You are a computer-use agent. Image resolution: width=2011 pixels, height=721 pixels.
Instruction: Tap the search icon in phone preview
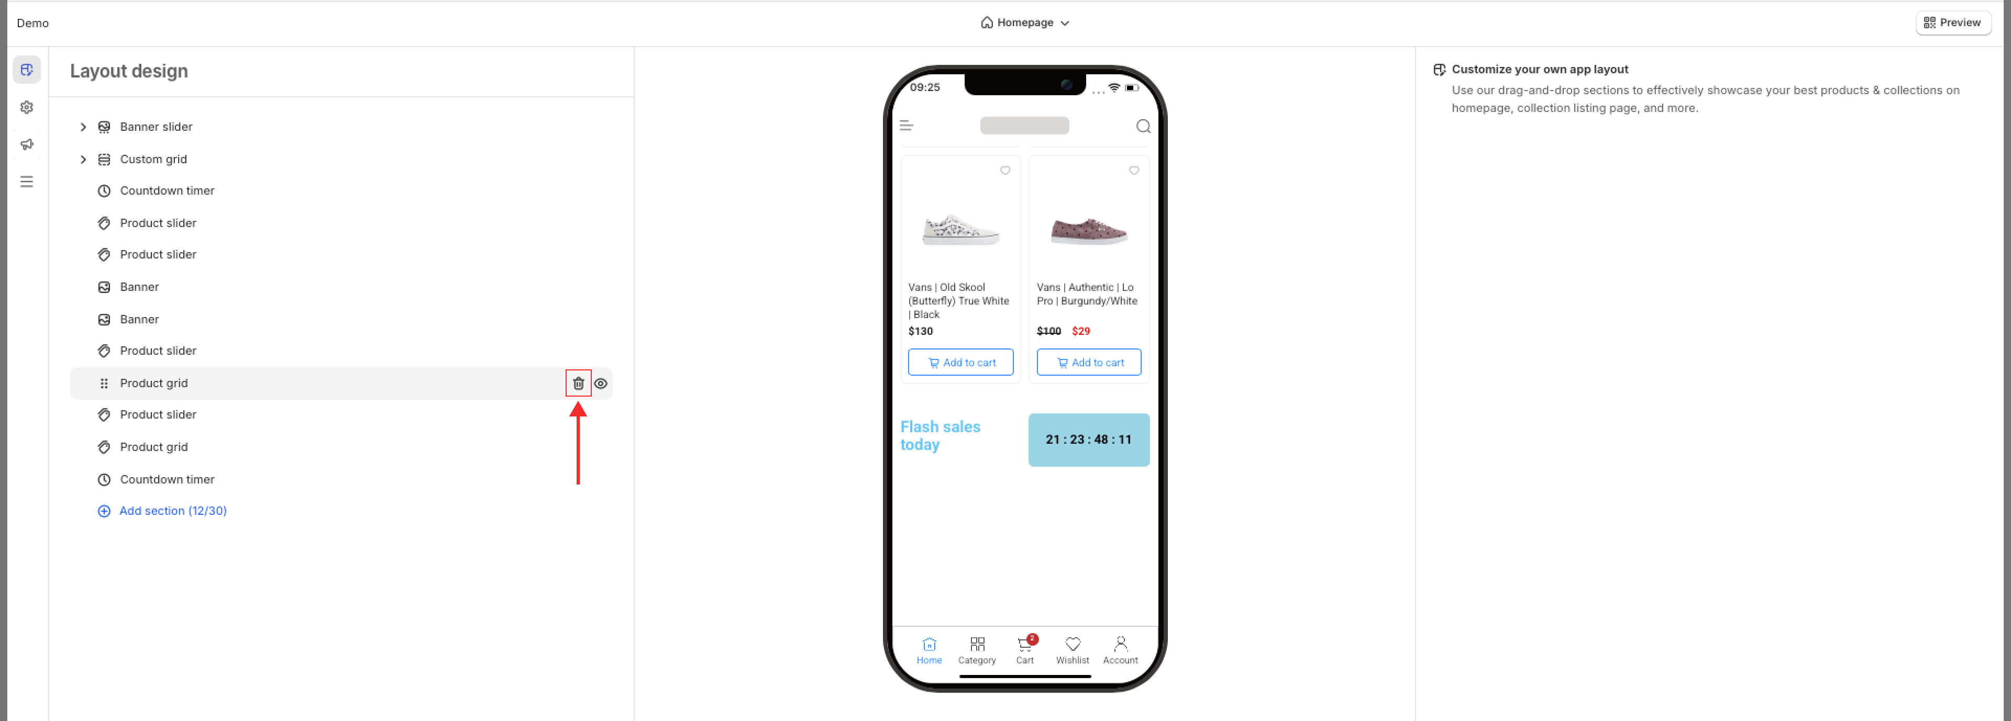pos(1143,126)
